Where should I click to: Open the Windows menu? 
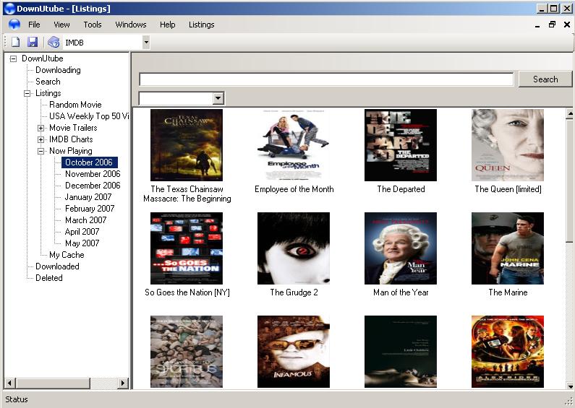(x=131, y=25)
